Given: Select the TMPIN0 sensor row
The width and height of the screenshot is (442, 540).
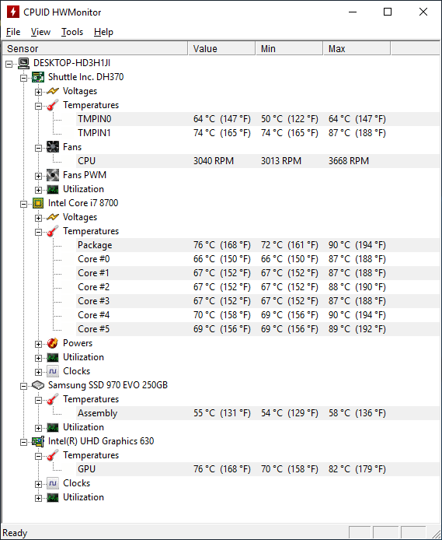Looking at the screenshot, I should (258, 119).
